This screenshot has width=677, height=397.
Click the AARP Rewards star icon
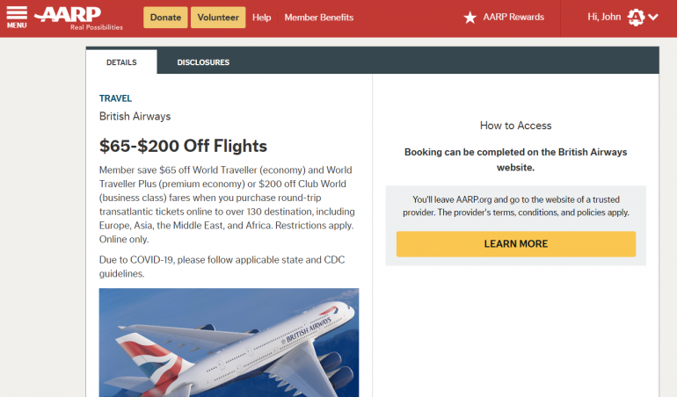(470, 18)
